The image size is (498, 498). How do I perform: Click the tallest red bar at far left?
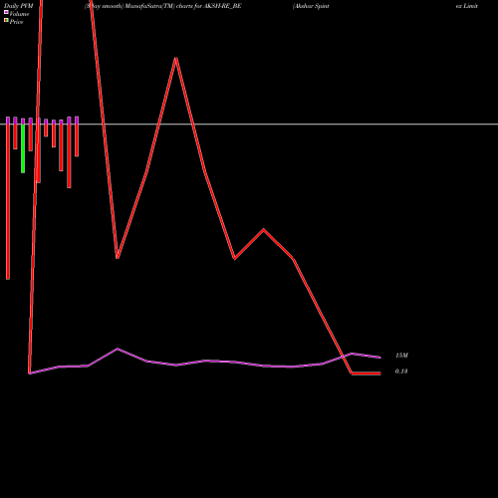pyautogui.click(x=8, y=201)
